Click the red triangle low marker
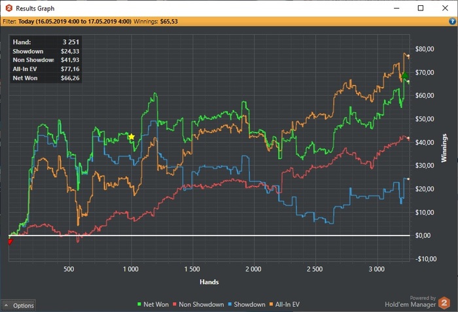 point(10,241)
